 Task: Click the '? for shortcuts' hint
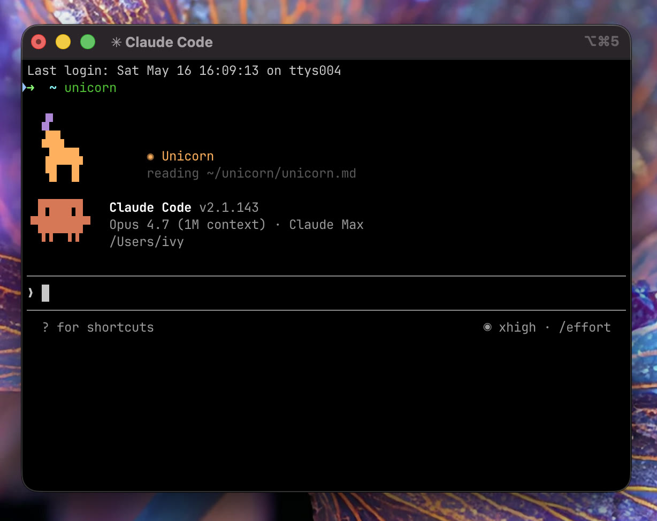point(98,327)
